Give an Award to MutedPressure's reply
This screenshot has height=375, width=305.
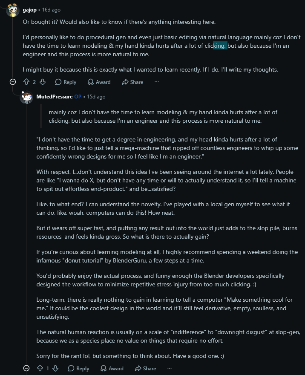click(x=112, y=368)
